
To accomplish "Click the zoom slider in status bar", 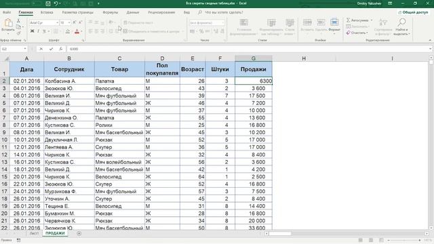I will click(x=404, y=241).
